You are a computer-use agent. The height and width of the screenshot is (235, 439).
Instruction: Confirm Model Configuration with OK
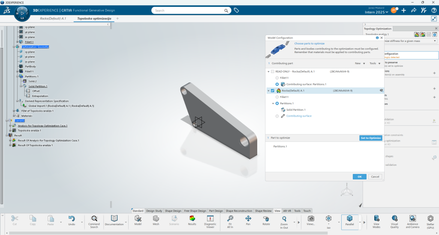click(360, 176)
